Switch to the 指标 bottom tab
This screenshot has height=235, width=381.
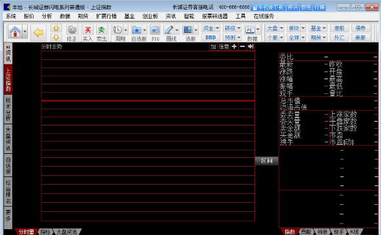pyautogui.click(x=45, y=232)
